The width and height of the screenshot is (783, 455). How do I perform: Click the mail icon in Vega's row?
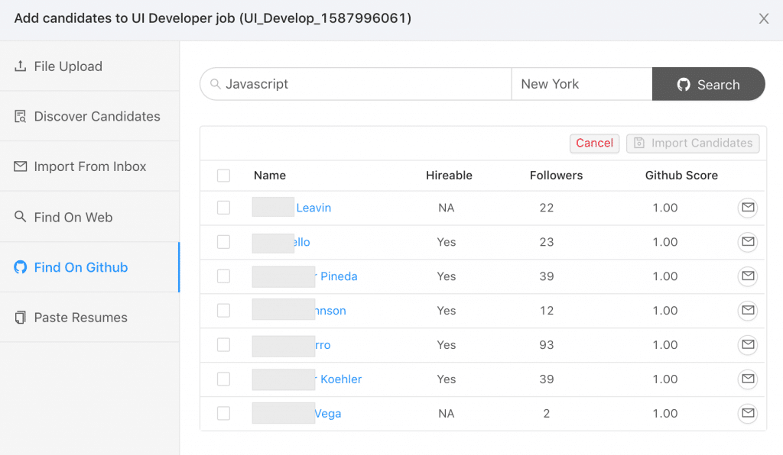click(x=747, y=414)
